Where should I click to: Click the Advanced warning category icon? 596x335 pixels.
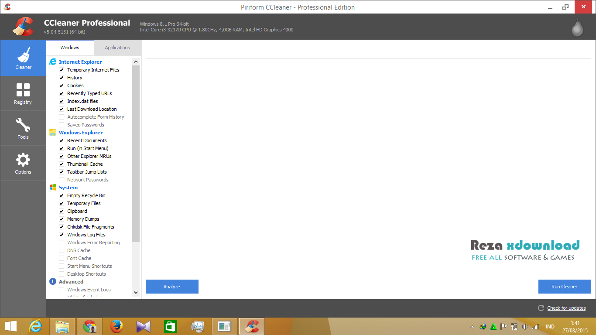(x=53, y=281)
